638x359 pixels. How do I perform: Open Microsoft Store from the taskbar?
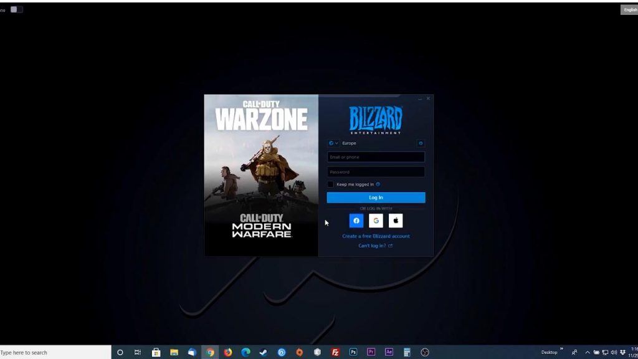coord(156,353)
